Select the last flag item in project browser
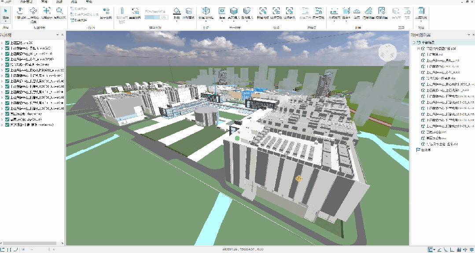475x253 pixels. 424,150
